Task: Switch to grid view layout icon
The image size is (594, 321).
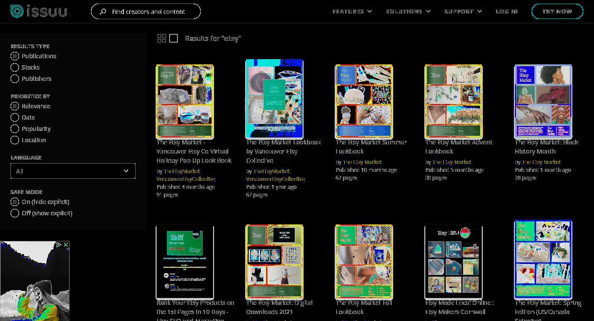Action: tap(162, 38)
